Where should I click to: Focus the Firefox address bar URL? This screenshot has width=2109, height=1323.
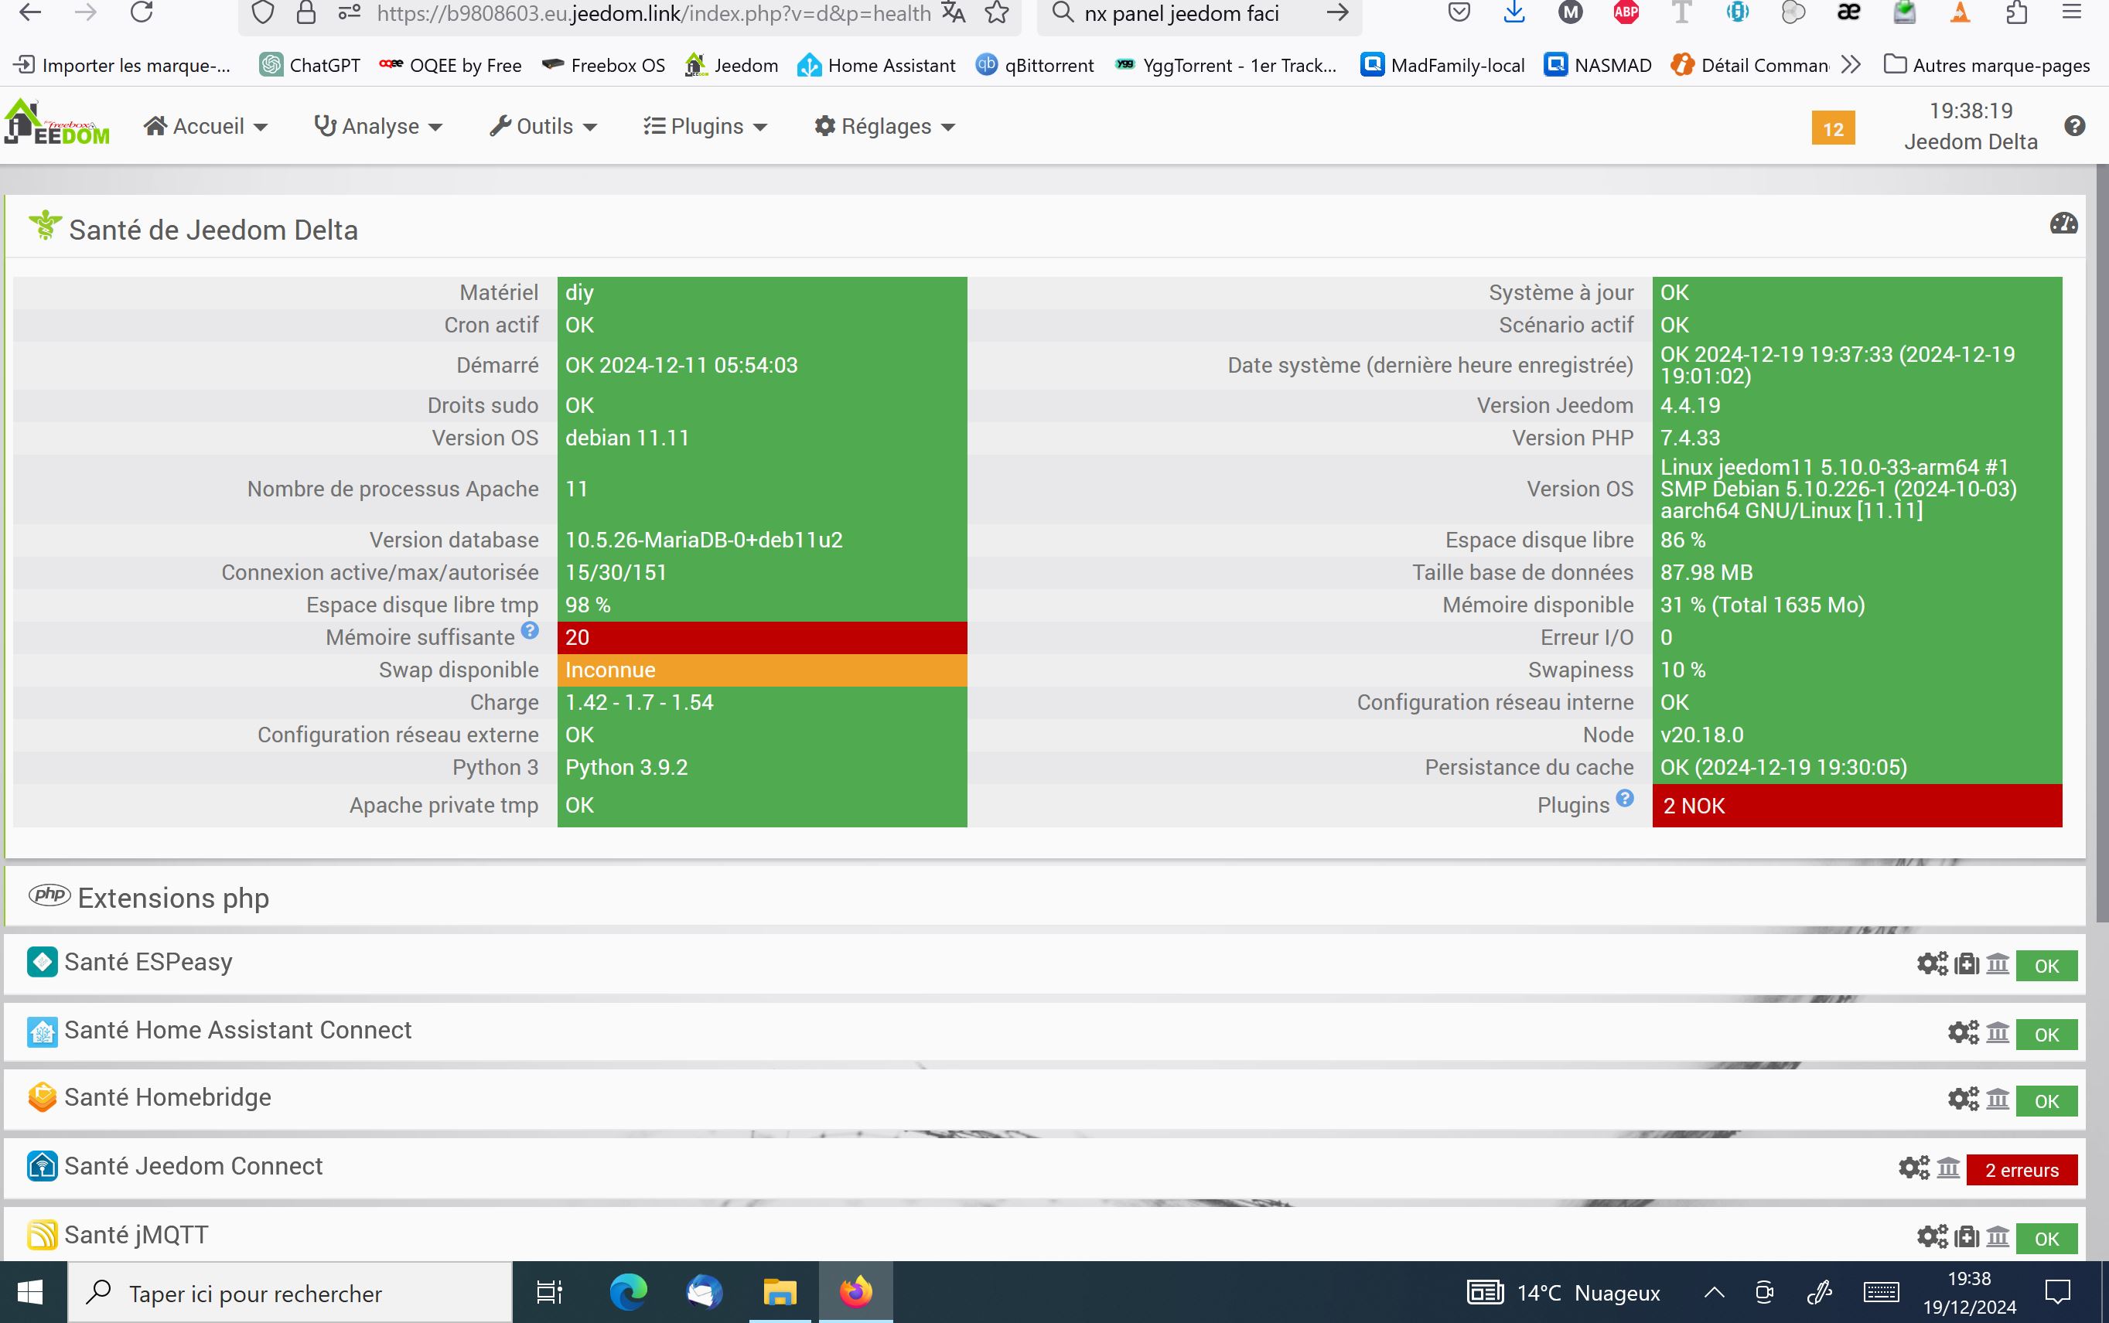pyautogui.click(x=652, y=13)
